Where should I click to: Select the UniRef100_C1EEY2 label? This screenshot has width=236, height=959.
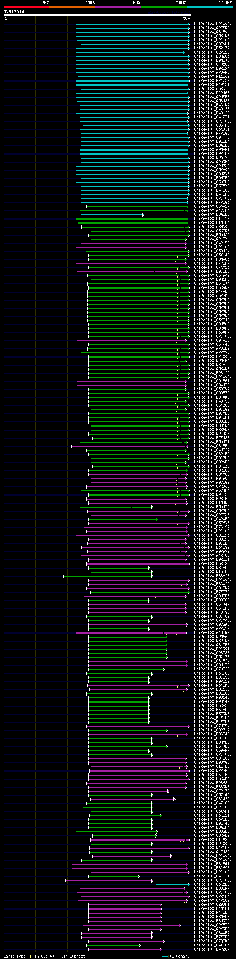[211, 219]
